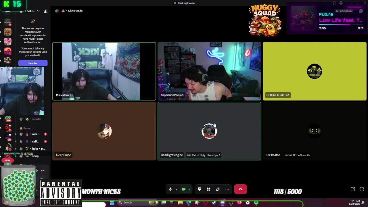Open the soundboard icon

point(218,189)
